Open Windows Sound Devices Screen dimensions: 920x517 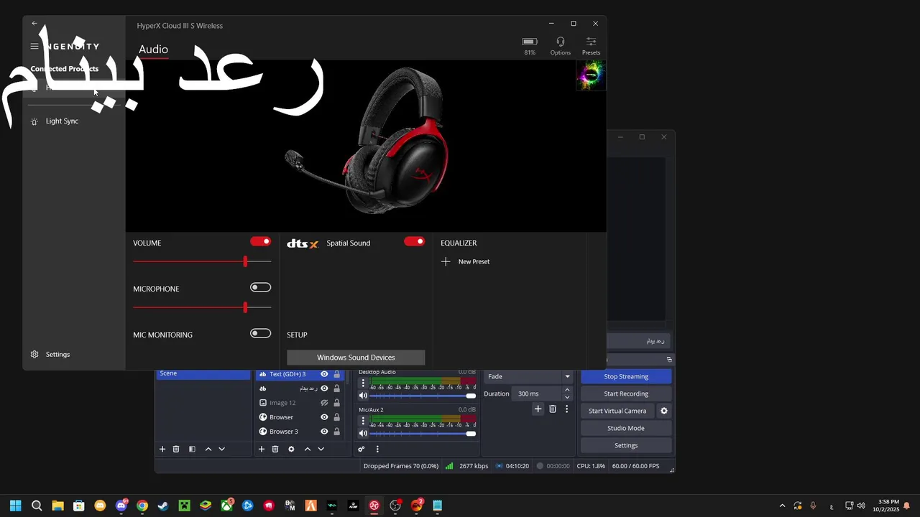[356, 358]
